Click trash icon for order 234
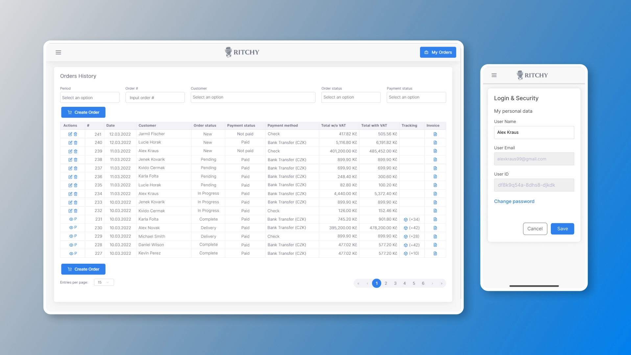The height and width of the screenshot is (355, 631). pos(76,194)
